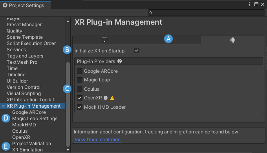Click the sidebar scroll up arrow
Image resolution: width=267 pixels, height=153 pixels.
[68, 22]
